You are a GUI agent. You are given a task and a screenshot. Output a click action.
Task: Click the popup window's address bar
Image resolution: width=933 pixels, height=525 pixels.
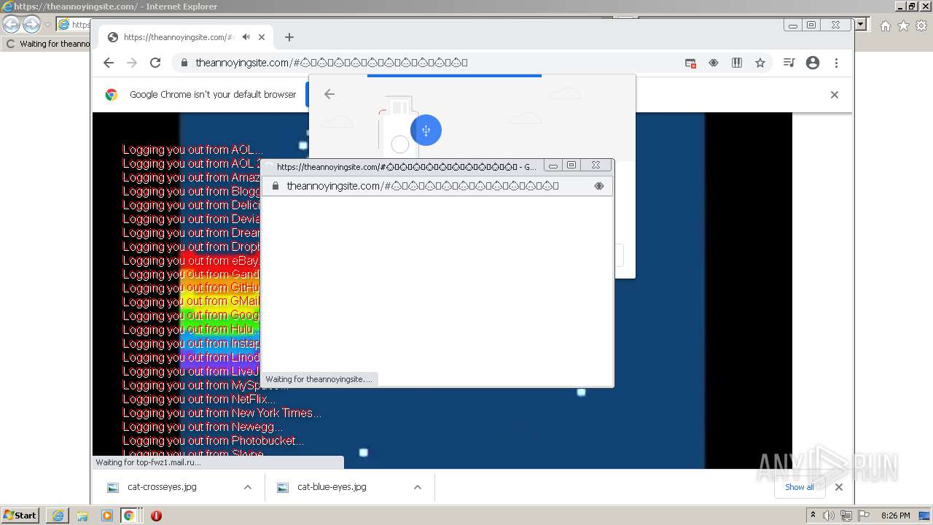437,186
